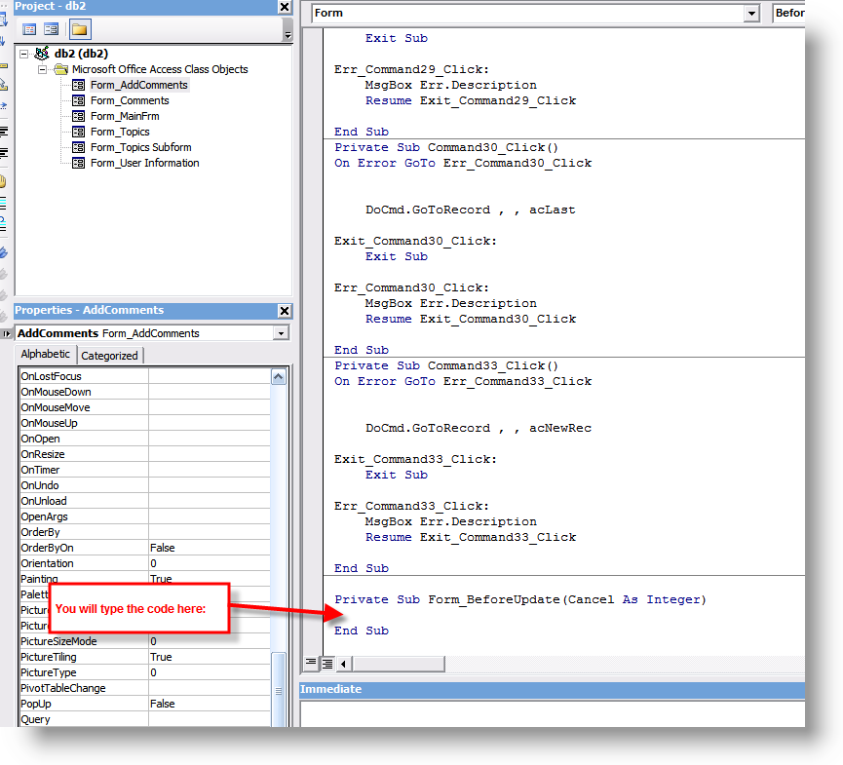843x765 pixels.
Task: Switch to Procedure View button
Action: [x=311, y=663]
